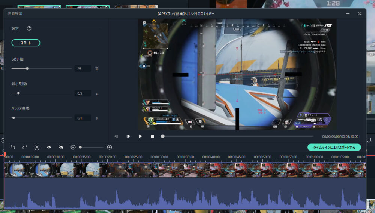Image resolution: width=375 pixels, height=213 pixels.
Task: Open the help question mark beside 設定
Action: (29, 28)
